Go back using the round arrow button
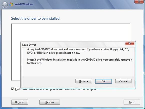 (5, 5)
